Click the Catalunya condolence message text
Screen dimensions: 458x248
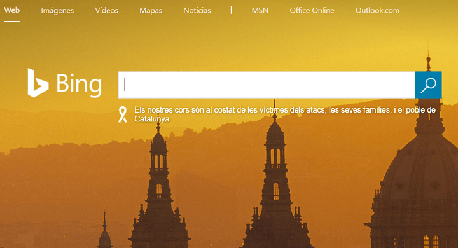tap(285, 114)
